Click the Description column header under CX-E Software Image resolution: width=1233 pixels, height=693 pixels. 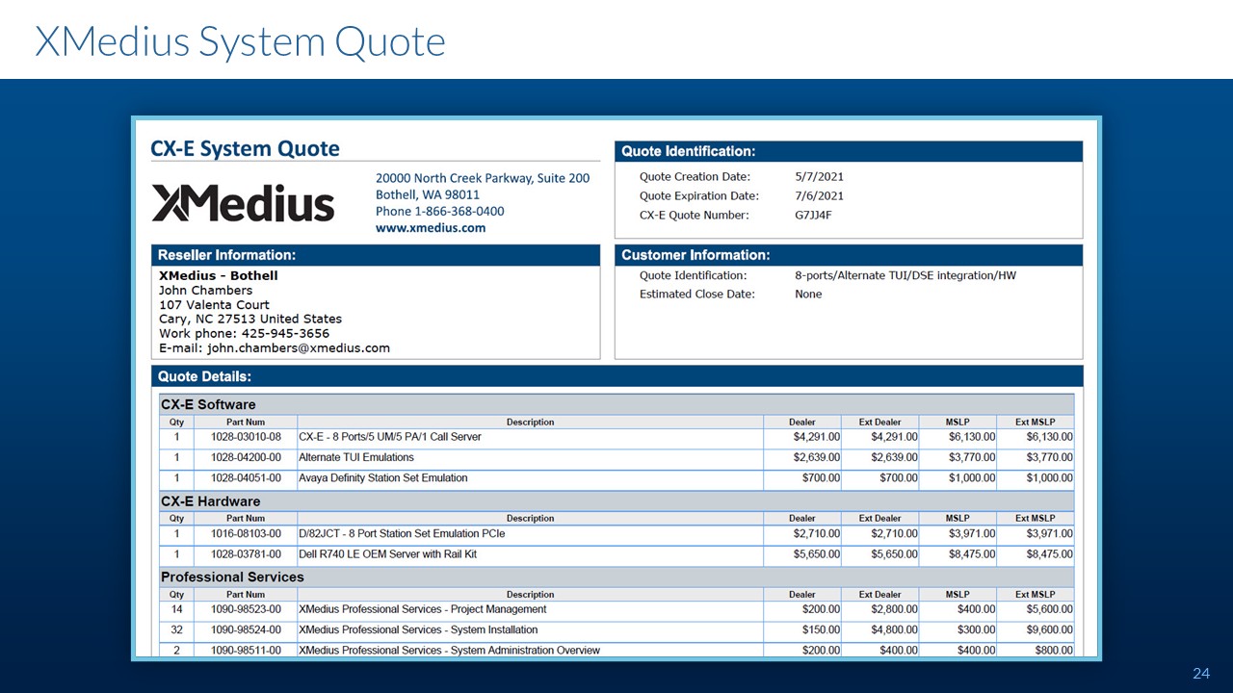[530, 422]
